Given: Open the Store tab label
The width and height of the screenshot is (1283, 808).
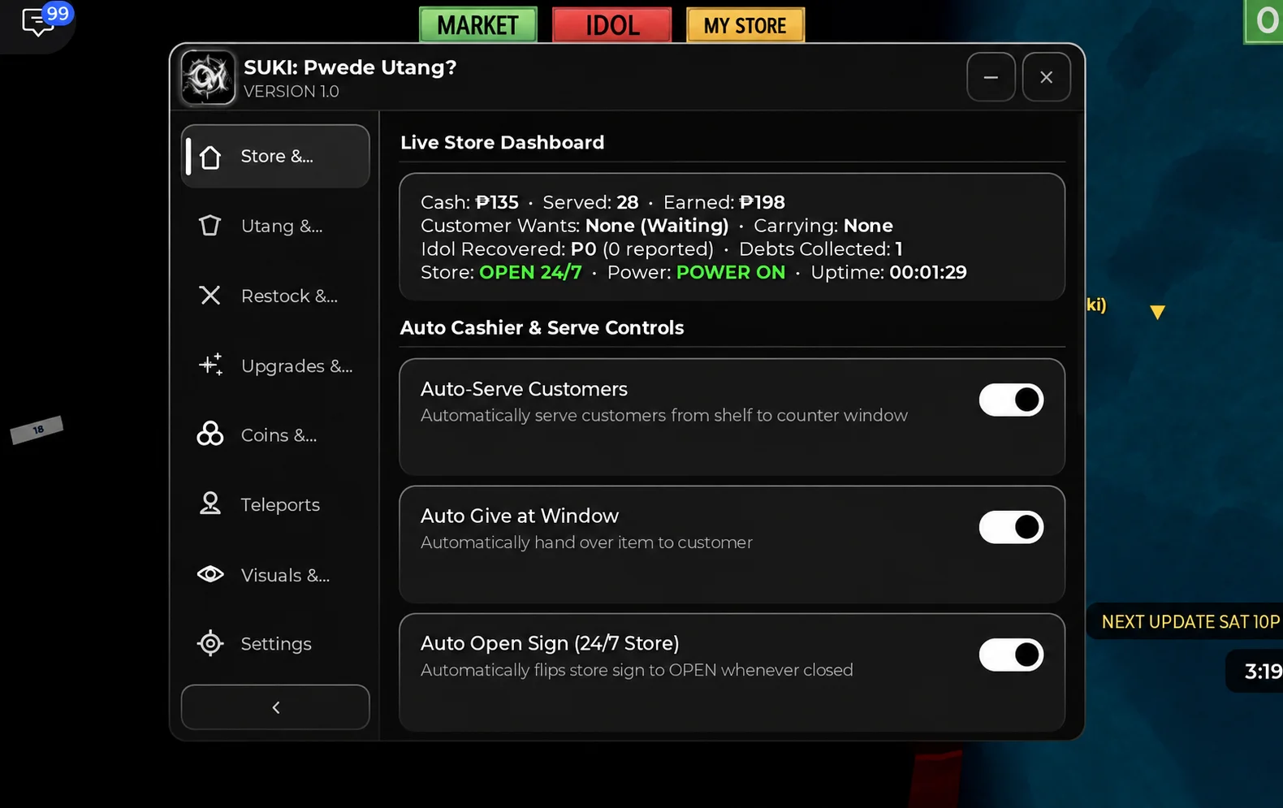Looking at the screenshot, I should [277, 156].
